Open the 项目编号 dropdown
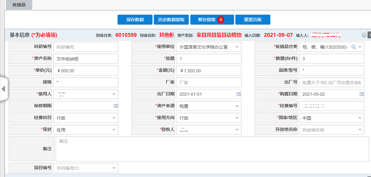Screen dimensions: 371x177 tap(113, 169)
